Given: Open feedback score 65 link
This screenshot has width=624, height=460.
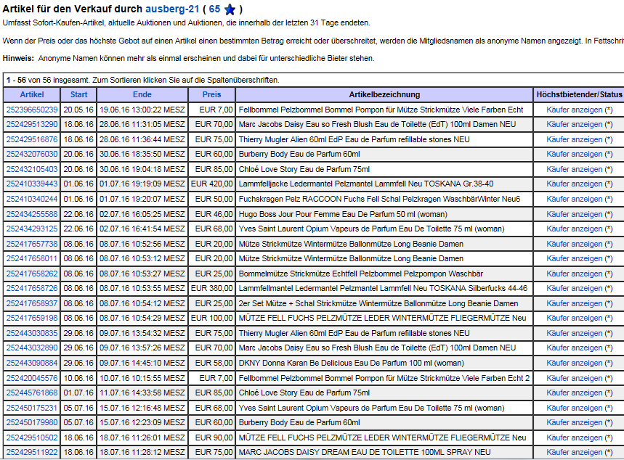Looking at the screenshot, I should click(214, 9).
